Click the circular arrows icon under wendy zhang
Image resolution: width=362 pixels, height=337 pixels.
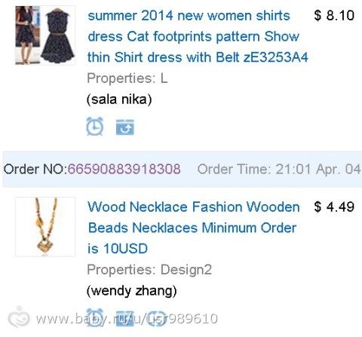coord(156,319)
